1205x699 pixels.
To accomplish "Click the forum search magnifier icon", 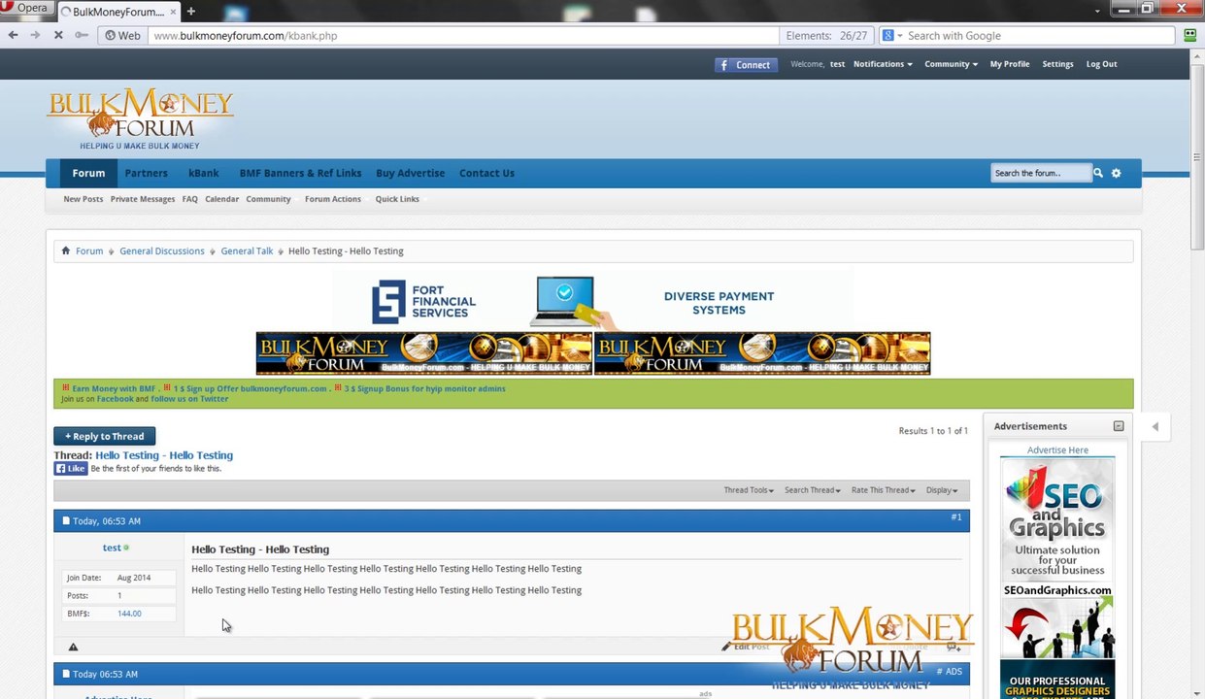I will (1098, 173).
